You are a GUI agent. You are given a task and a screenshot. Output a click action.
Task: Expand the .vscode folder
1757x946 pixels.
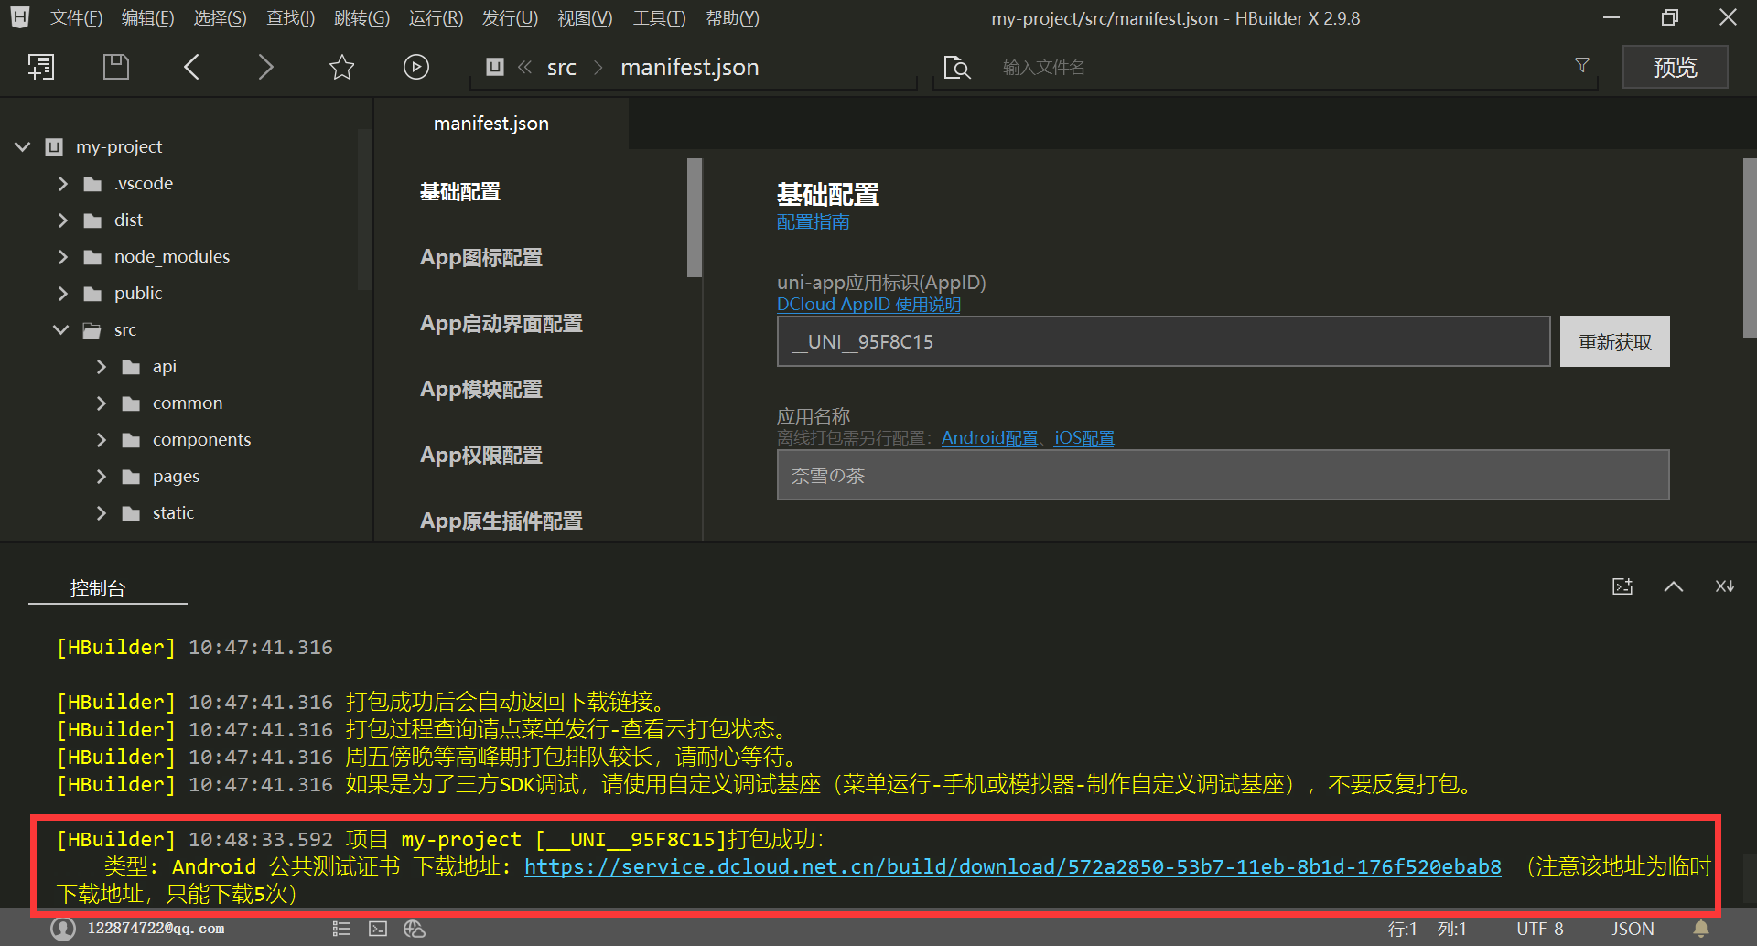coord(63,183)
